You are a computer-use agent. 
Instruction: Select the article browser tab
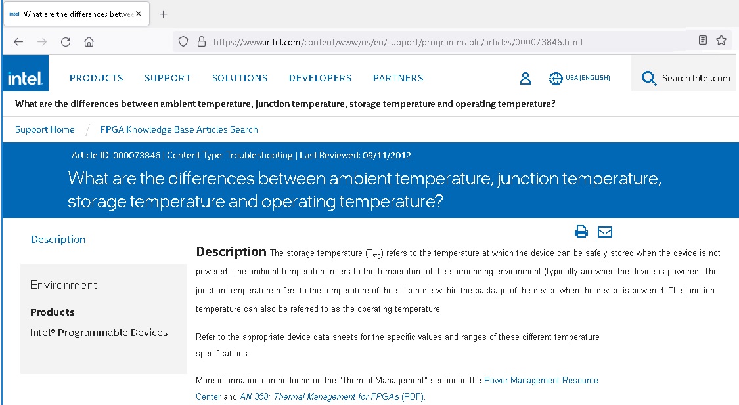click(x=76, y=14)
